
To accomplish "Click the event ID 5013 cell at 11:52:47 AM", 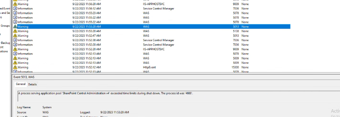I will [x=236, y=36].
